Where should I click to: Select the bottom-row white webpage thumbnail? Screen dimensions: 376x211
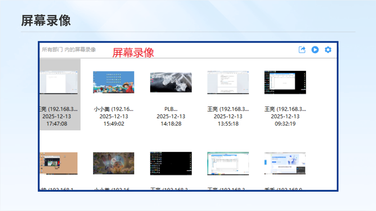point(285,163)
